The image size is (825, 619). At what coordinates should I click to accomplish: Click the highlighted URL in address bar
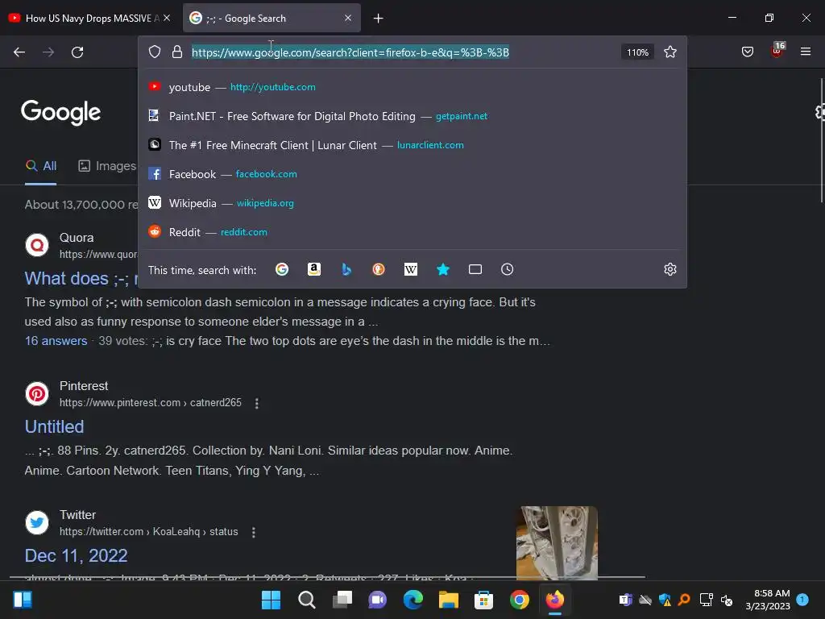pos(350,52)
